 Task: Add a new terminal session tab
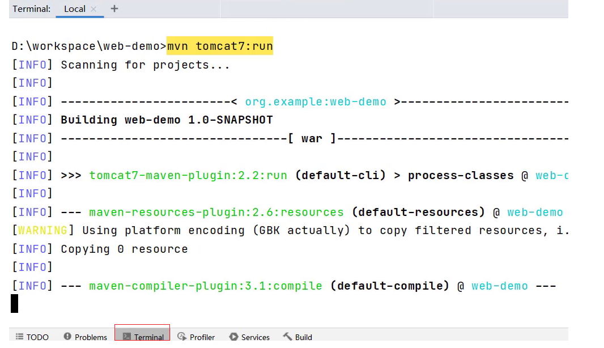pos(114,9)
